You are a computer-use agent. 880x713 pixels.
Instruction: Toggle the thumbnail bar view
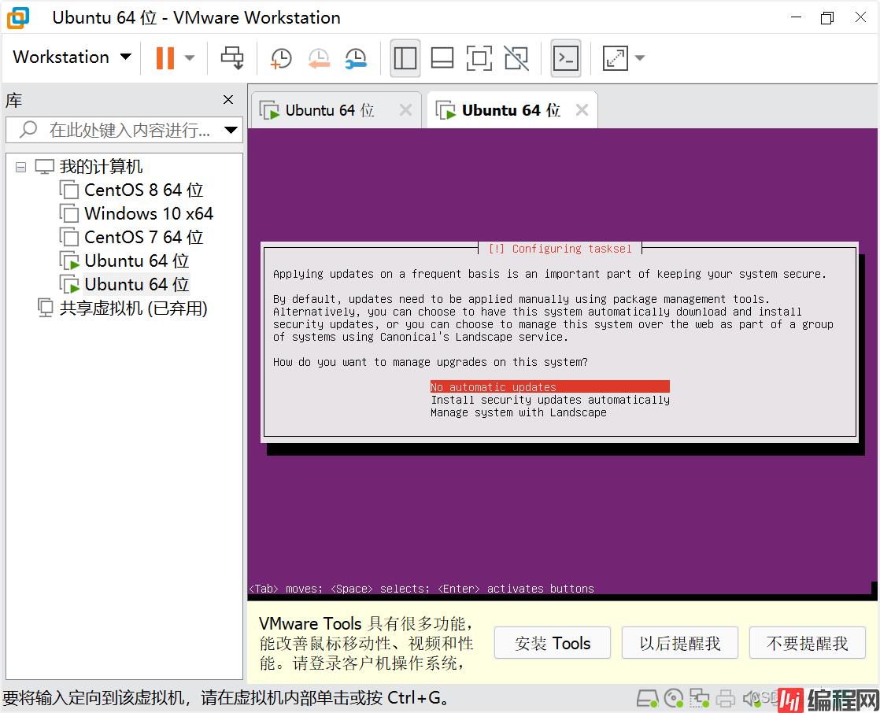pos(442,57)
